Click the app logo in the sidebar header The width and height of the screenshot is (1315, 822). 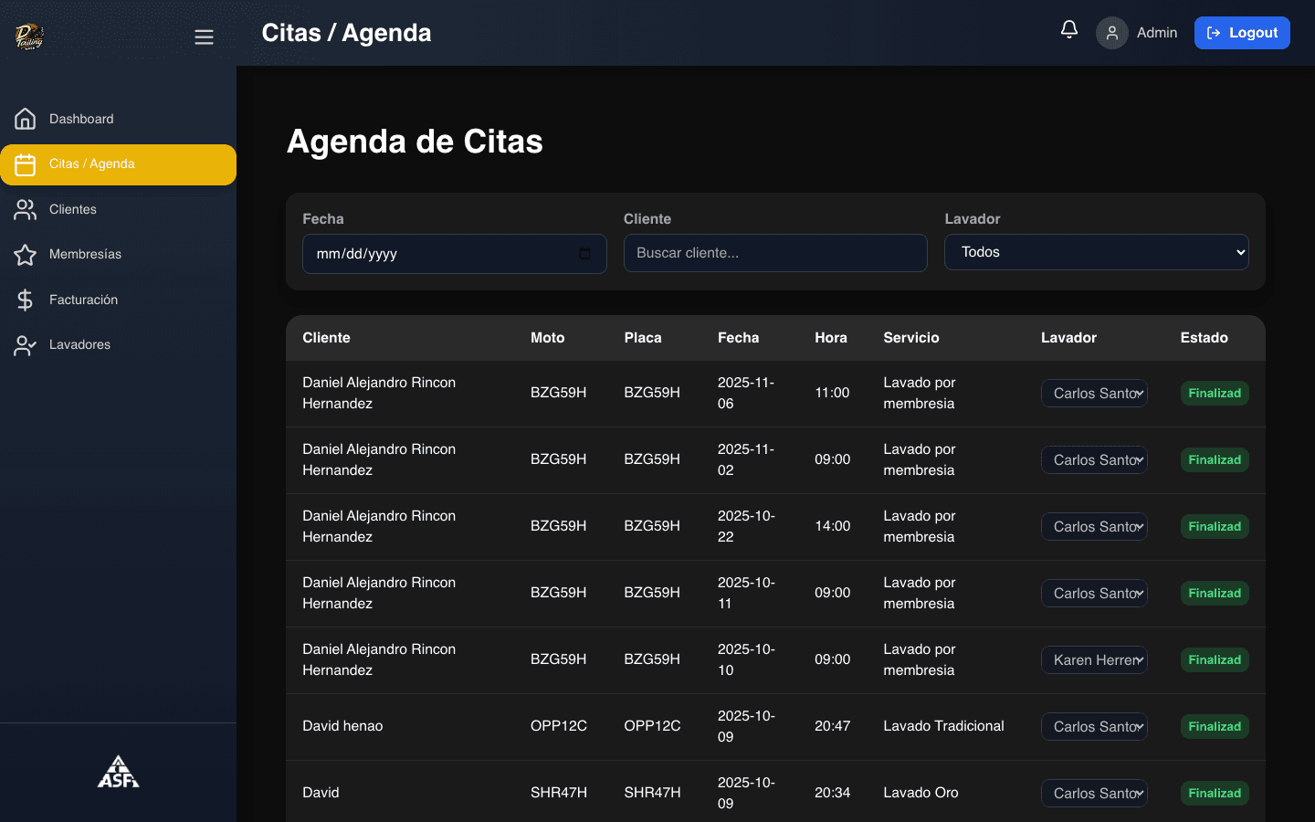tap(29, 37)
